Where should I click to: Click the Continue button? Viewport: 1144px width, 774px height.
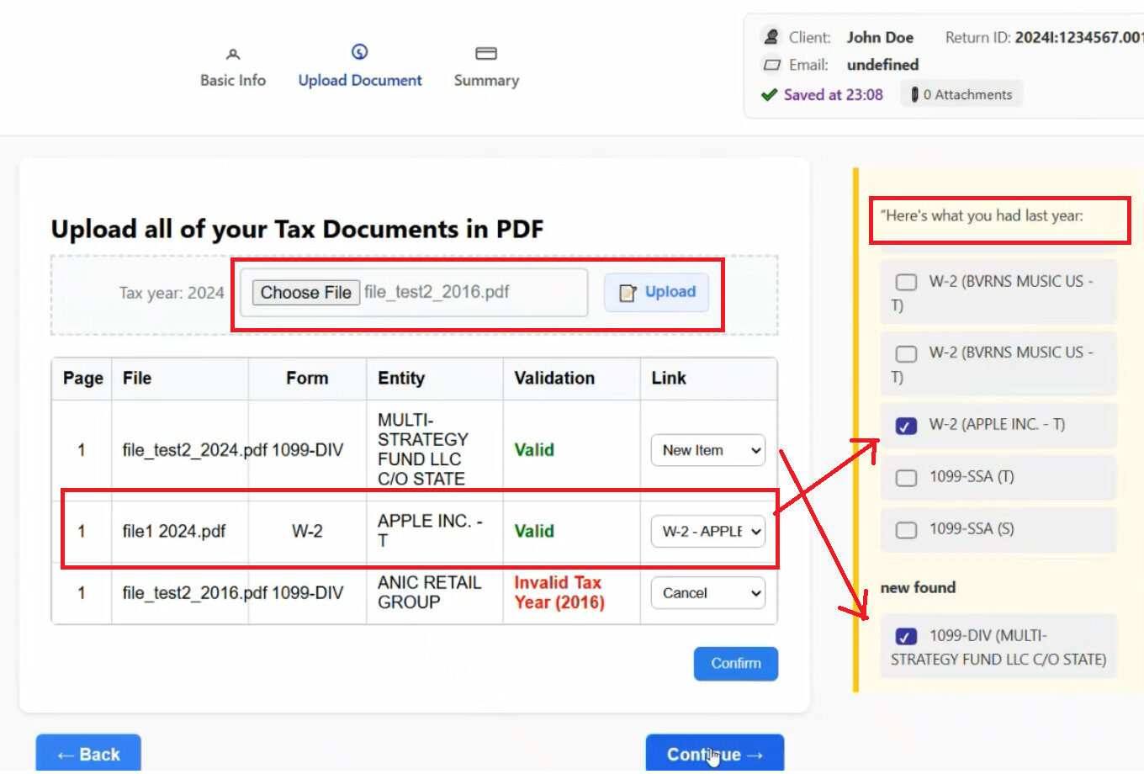click(x=714, y=754)
